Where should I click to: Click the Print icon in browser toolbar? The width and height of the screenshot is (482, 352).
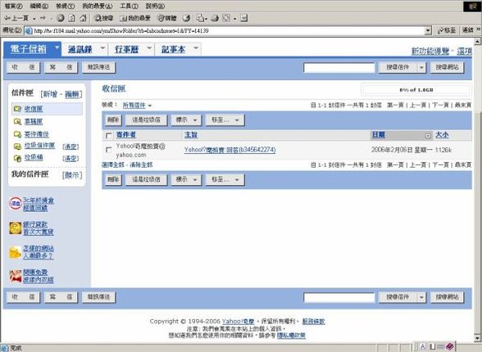click(215, 18)
